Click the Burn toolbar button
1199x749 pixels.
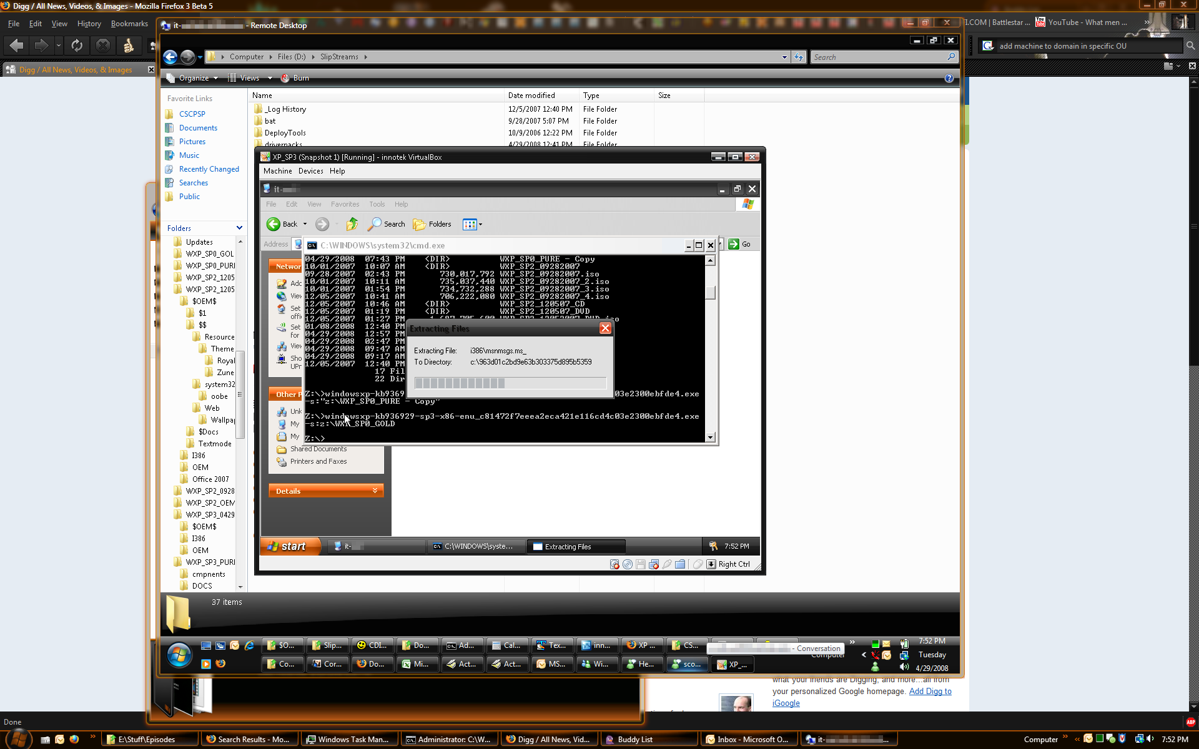(x=295, y=78)
